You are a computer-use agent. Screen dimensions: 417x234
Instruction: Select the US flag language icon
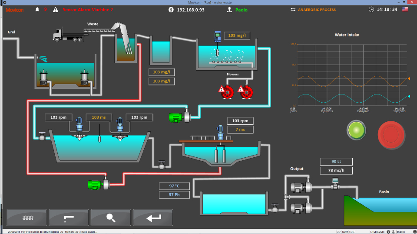tap(405, 9)
